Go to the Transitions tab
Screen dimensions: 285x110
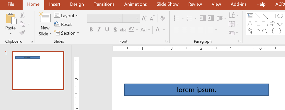point(104,4)
